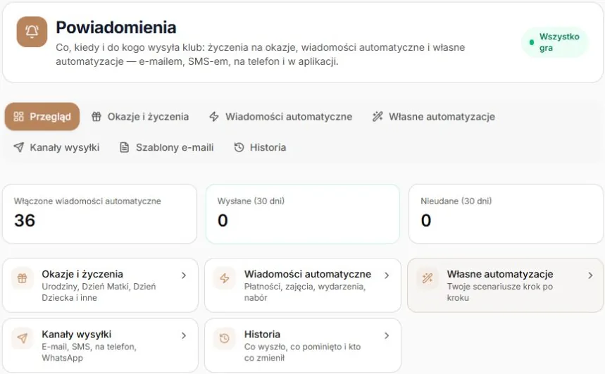Open the Własne automatyzacje card title

point(500,274)
